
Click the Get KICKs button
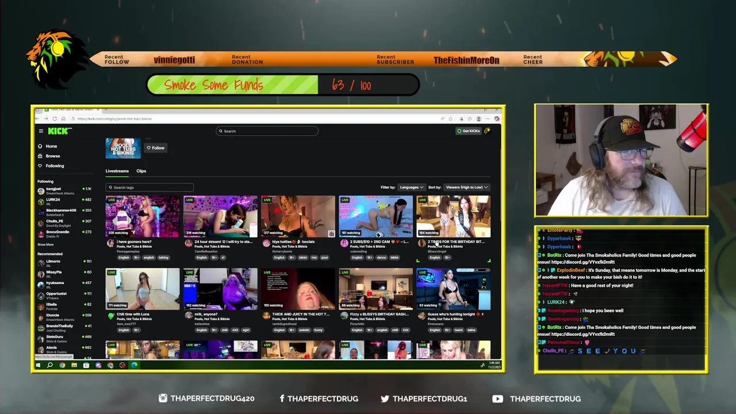tap(469, 131)
